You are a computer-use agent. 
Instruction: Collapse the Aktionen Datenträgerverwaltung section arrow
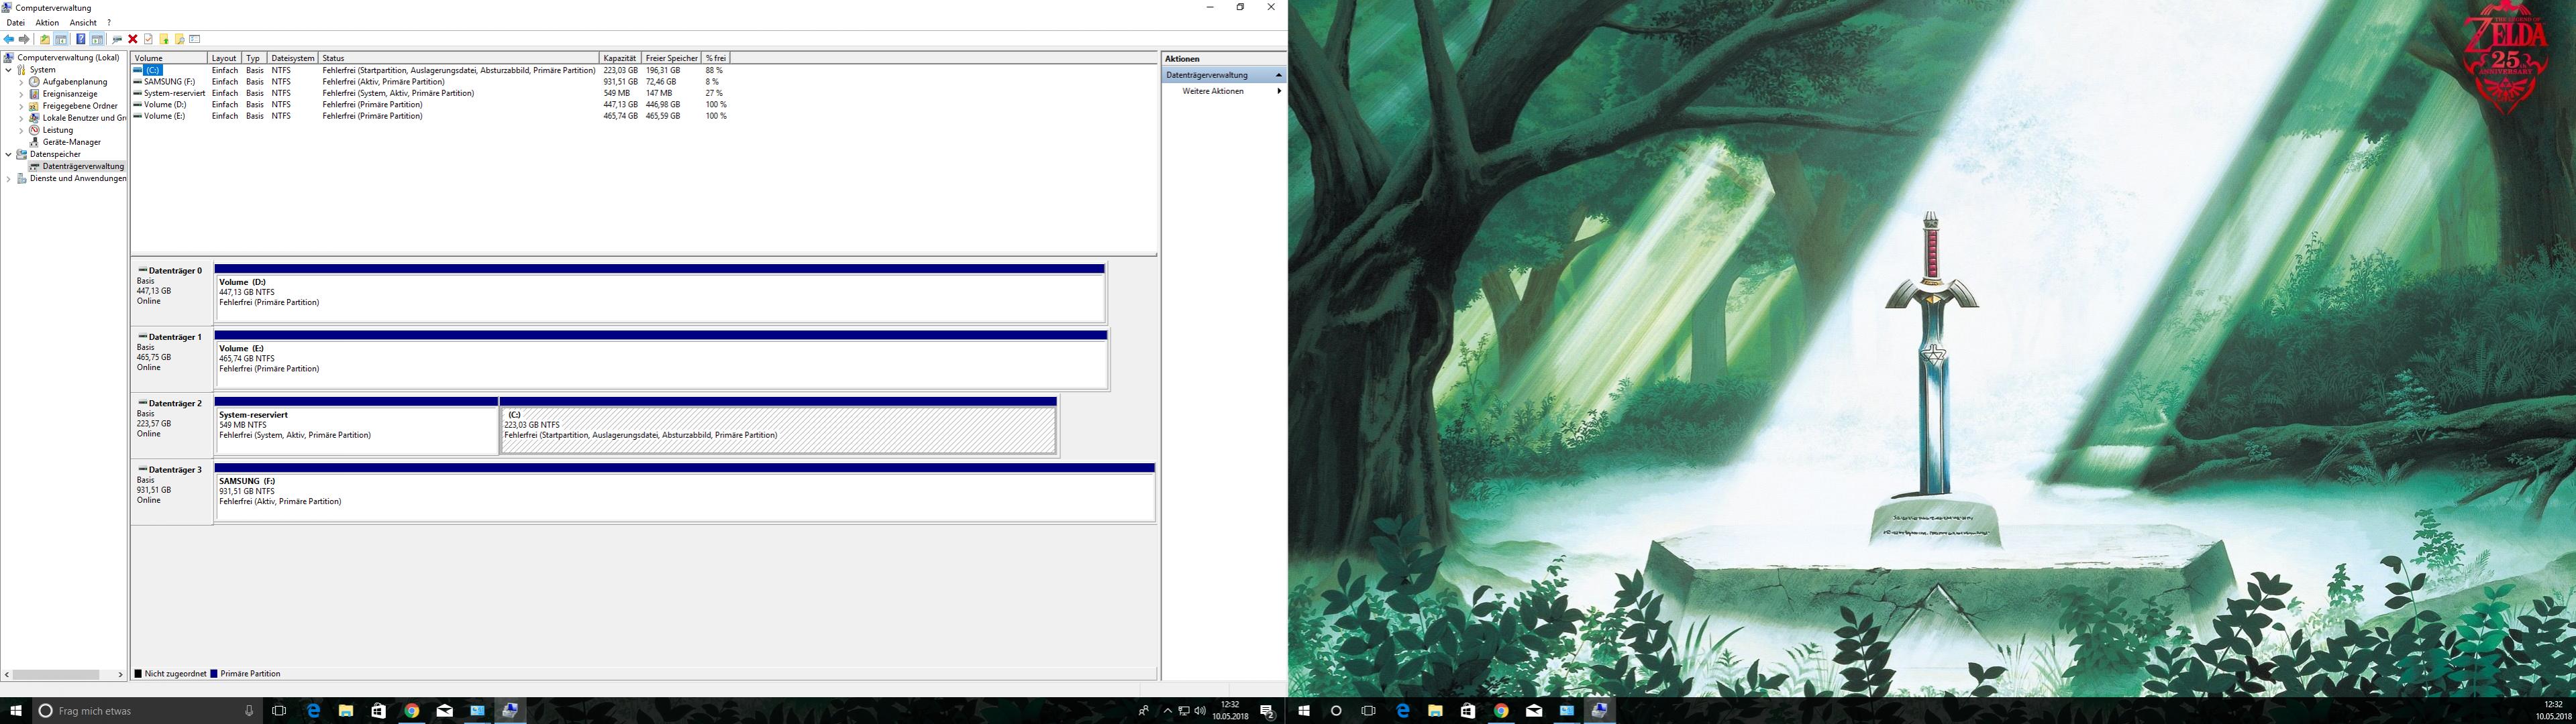tap(1278, 75)
